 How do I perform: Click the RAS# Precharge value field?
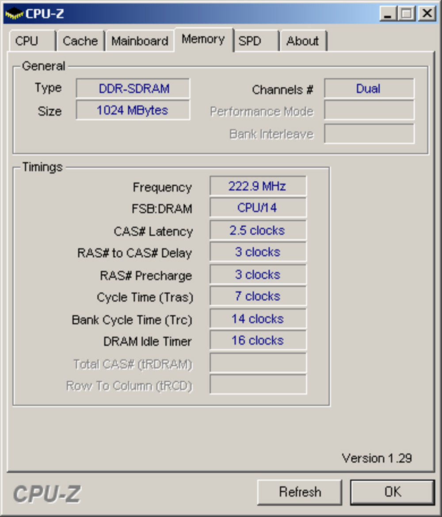pos(258,274)
